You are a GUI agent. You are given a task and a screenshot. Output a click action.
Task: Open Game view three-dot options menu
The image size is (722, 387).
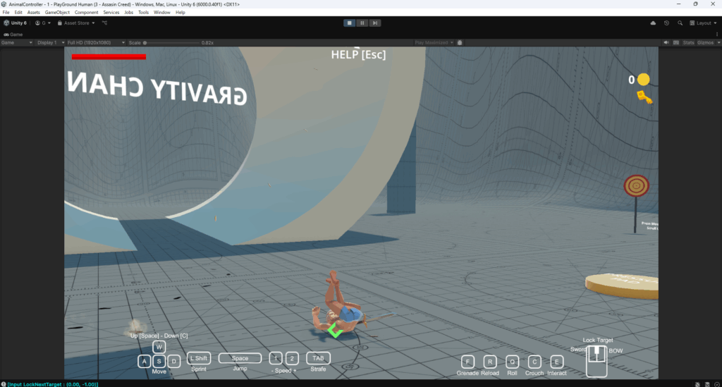click(x=717, y=35)
